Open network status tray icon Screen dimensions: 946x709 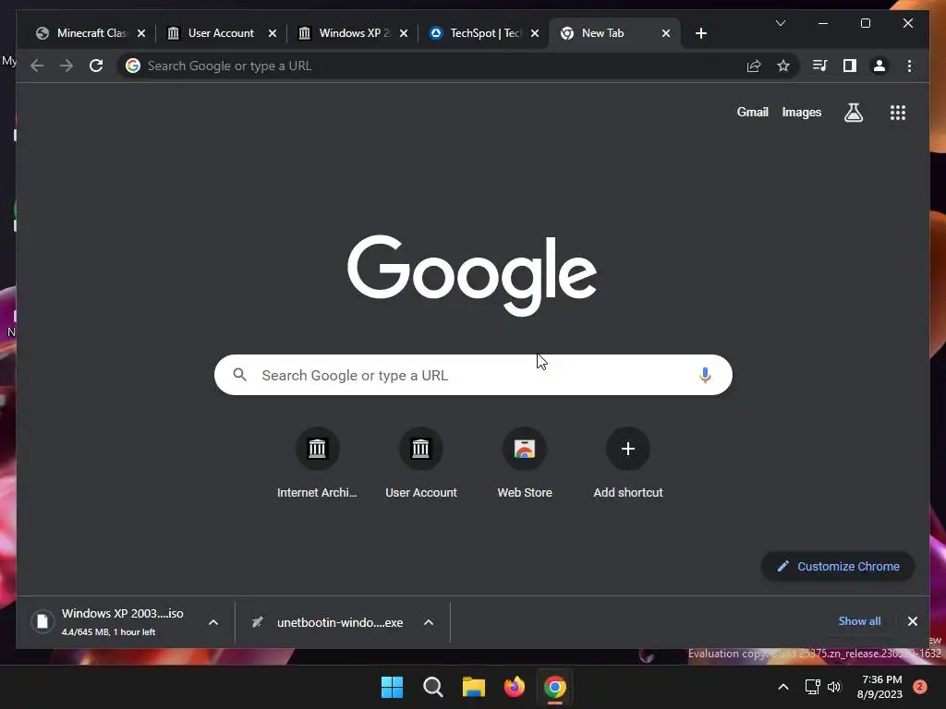click(813, 687)
